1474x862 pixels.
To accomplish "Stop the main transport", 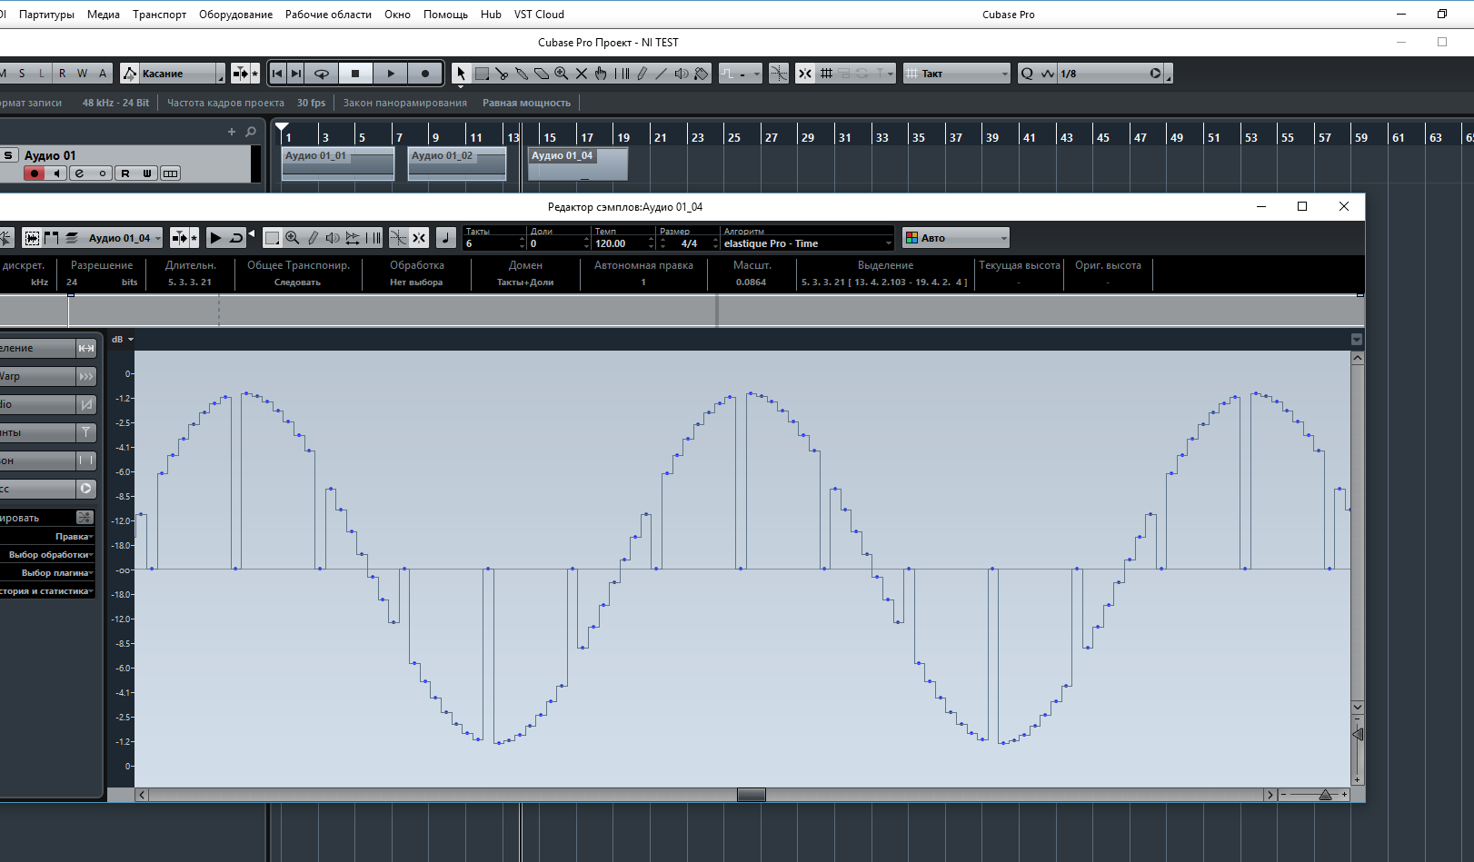I will click(355, 74).
